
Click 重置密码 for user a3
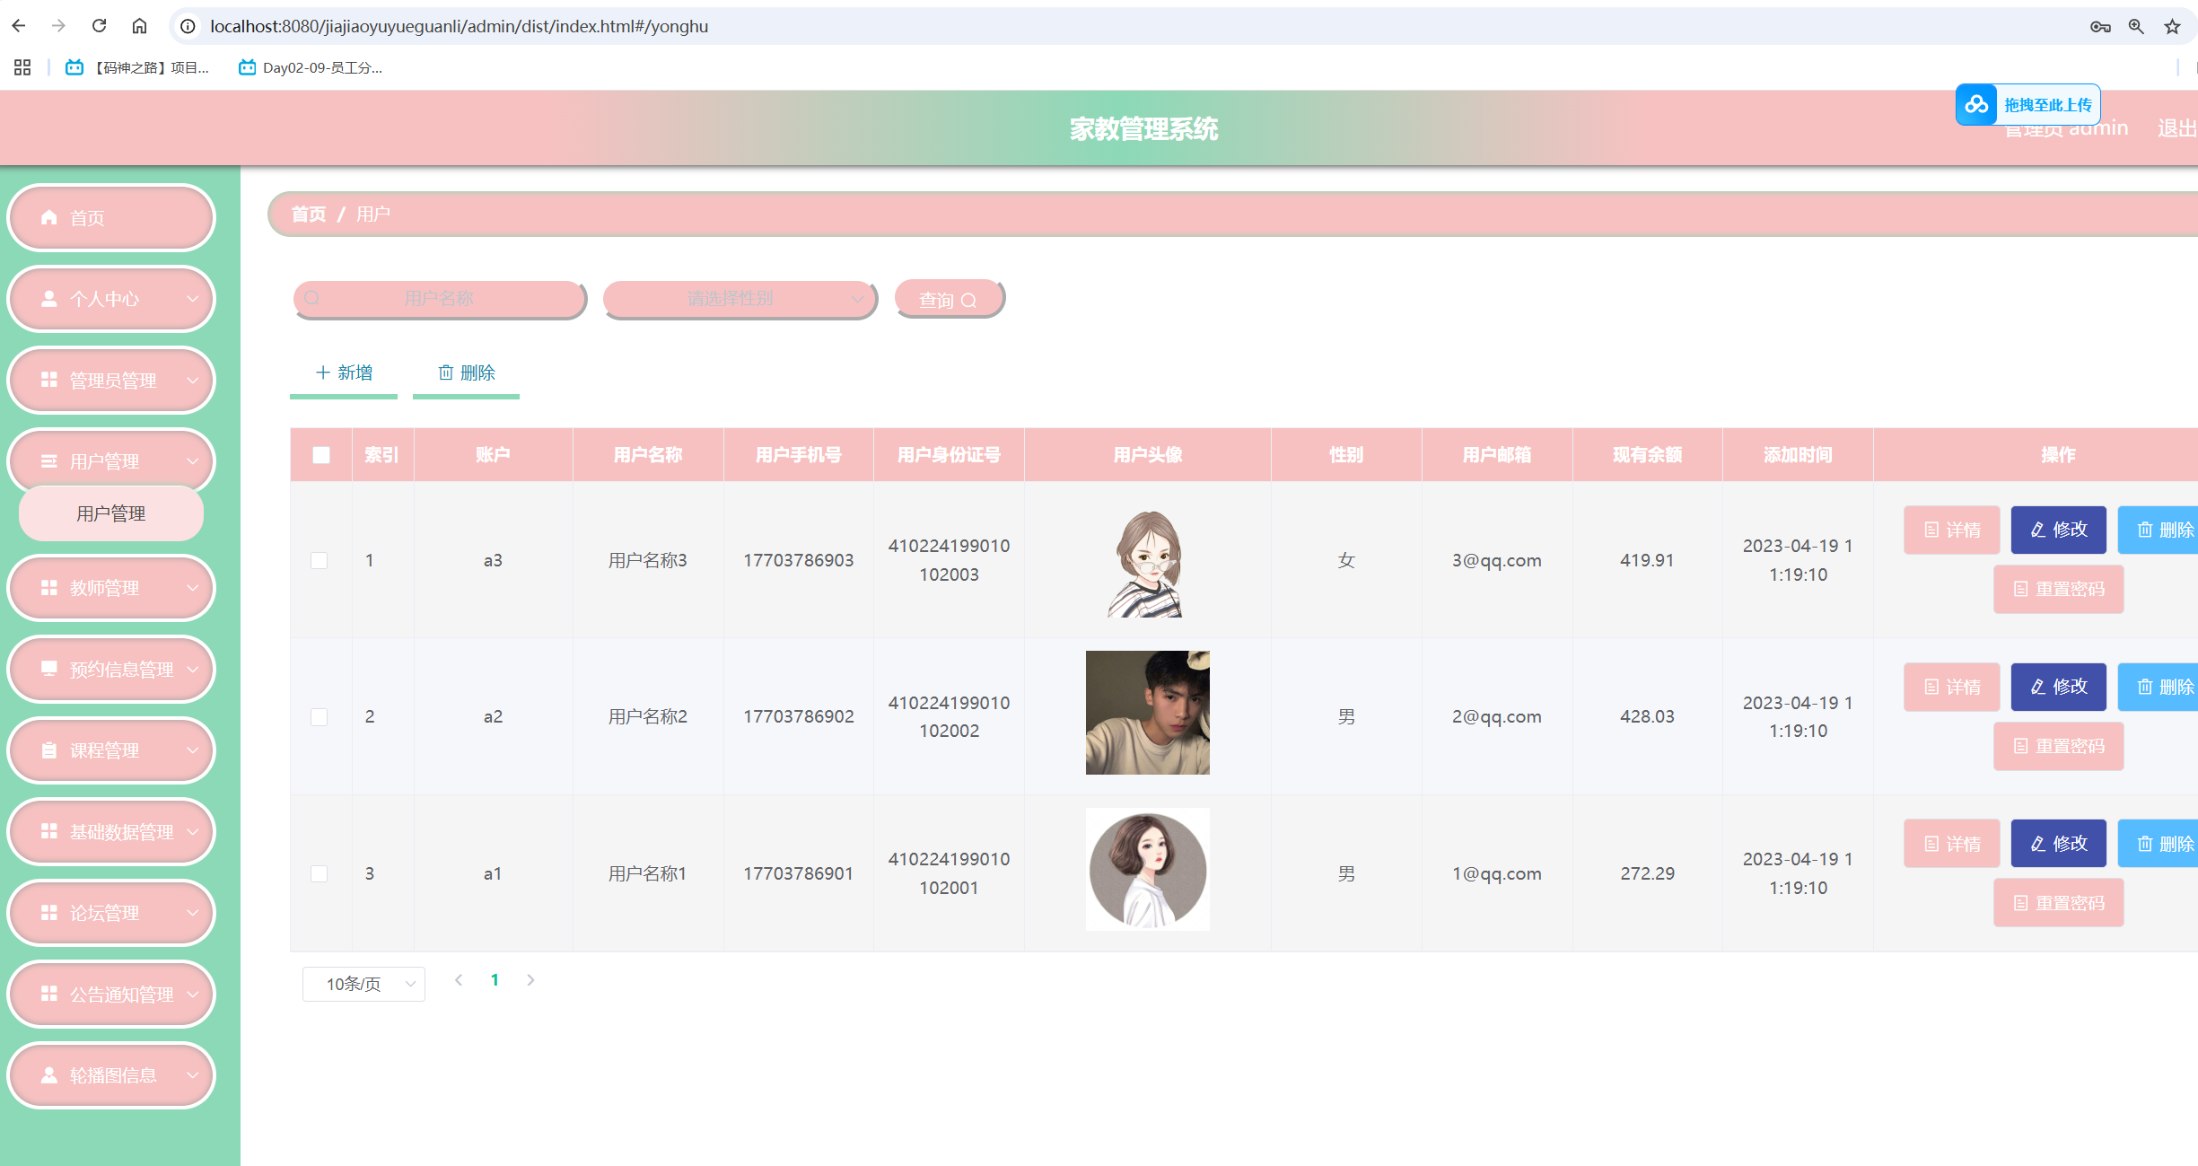2058,589
